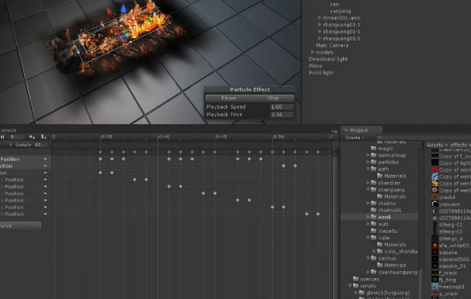Screen dimensions: 471x299
Task: Open the Create dropdown in Project panel
Action: [x=355, y=137]
